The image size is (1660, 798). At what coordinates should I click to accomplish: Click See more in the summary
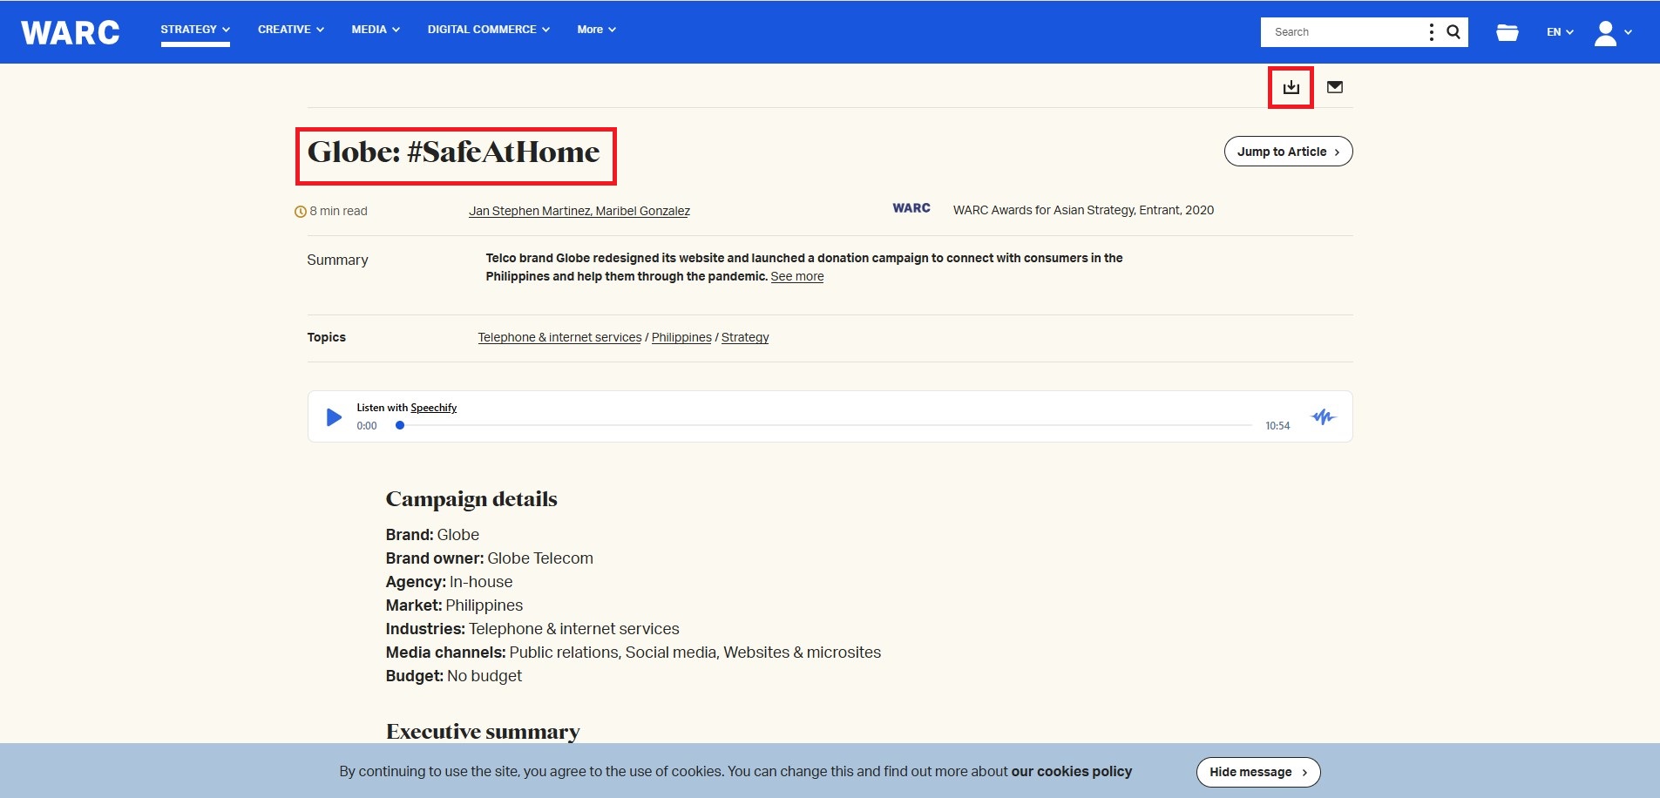pyautogui.click(x=796, y=277)
